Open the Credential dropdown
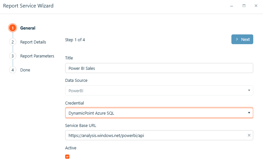Viewport: 263px width, 162px height. point(249,113)
